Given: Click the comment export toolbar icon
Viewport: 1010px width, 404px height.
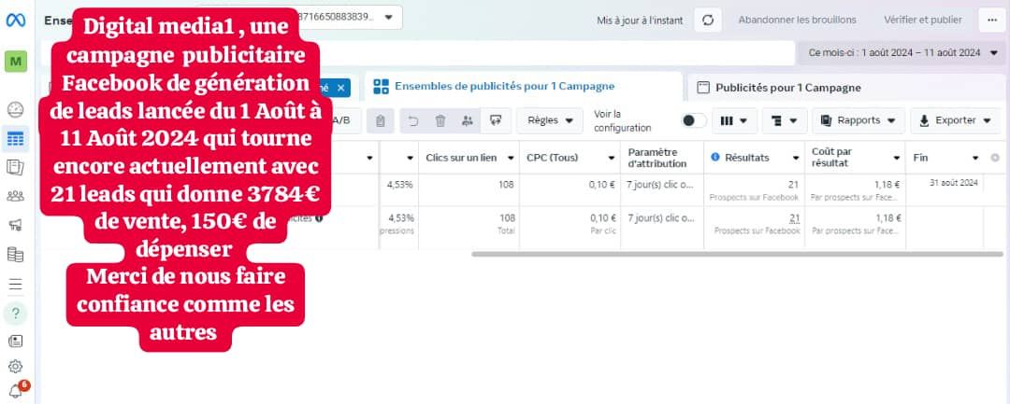Looking at the screenshot, I should [496, 120].
